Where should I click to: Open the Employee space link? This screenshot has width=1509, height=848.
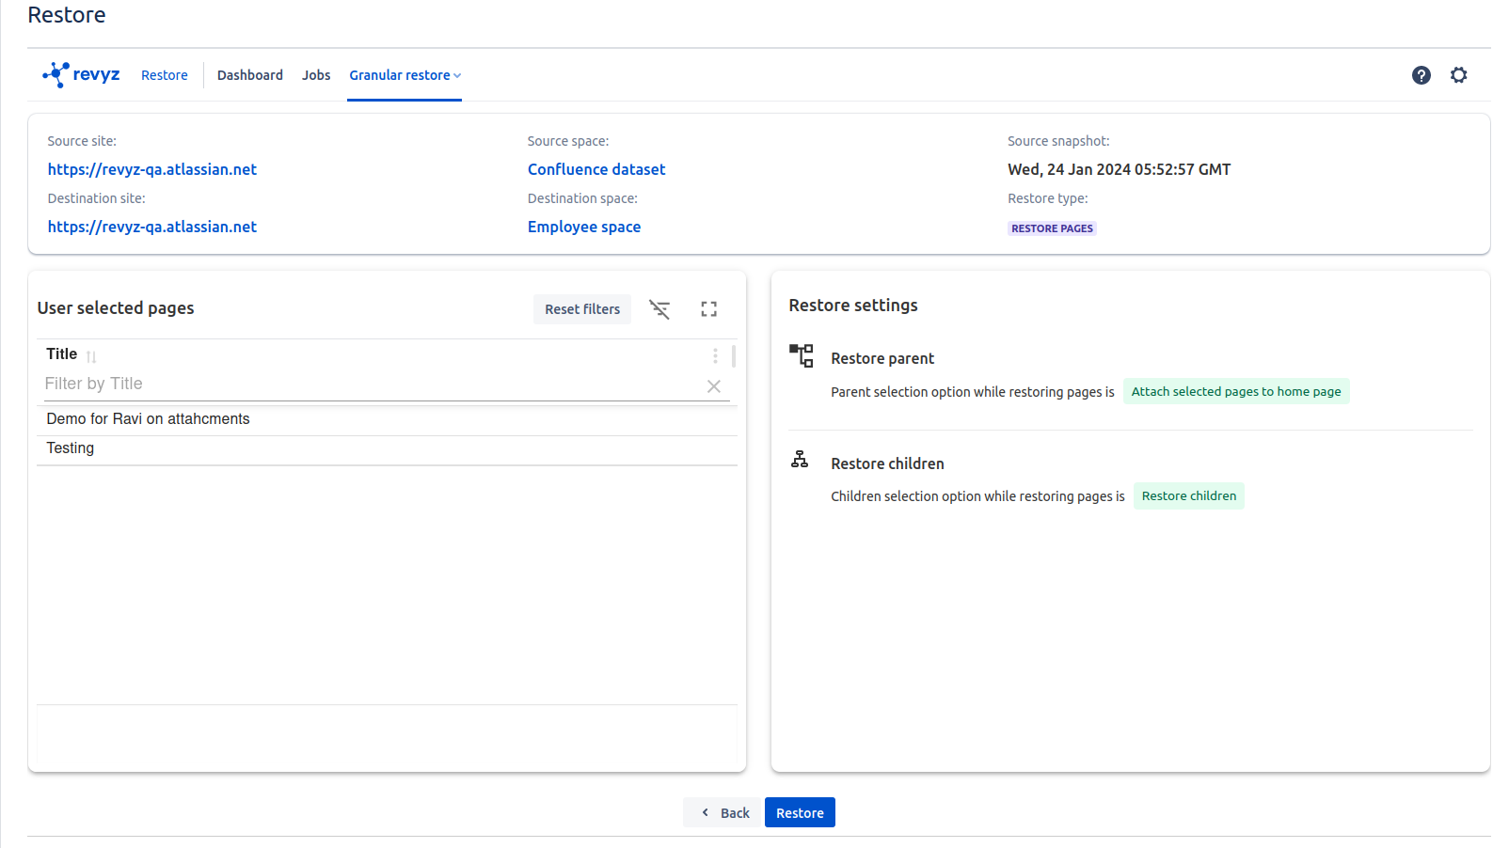click(x=584, y=227)
